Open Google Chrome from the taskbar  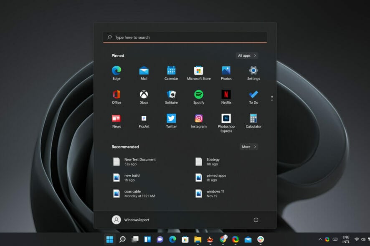[x=223, y=239]
